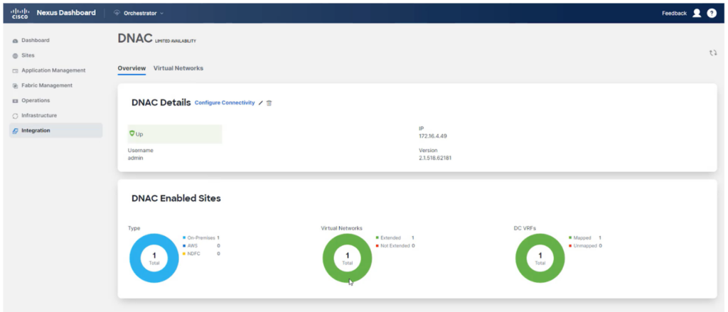Click the Unmapped legend entry
Image resolution: width=728 pixels, height=312 pixels.
(585, 246)
